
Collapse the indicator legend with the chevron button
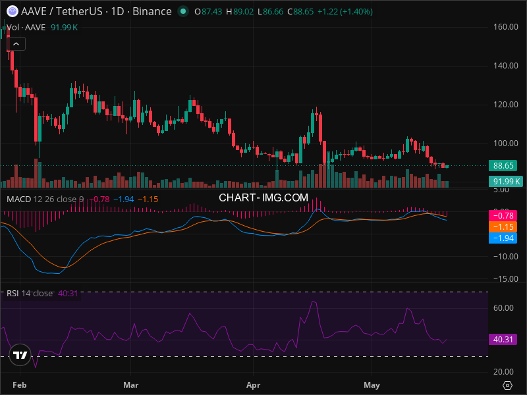point(16,44)
